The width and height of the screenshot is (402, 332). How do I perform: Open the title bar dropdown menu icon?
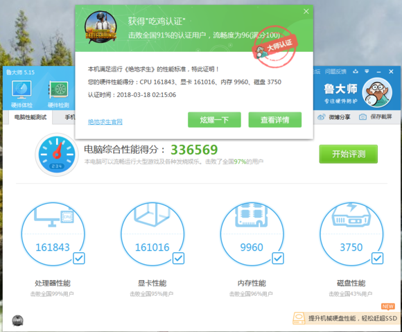(367, 71)
